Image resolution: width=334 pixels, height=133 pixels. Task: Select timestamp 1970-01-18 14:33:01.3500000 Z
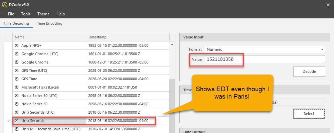point(114,129)
